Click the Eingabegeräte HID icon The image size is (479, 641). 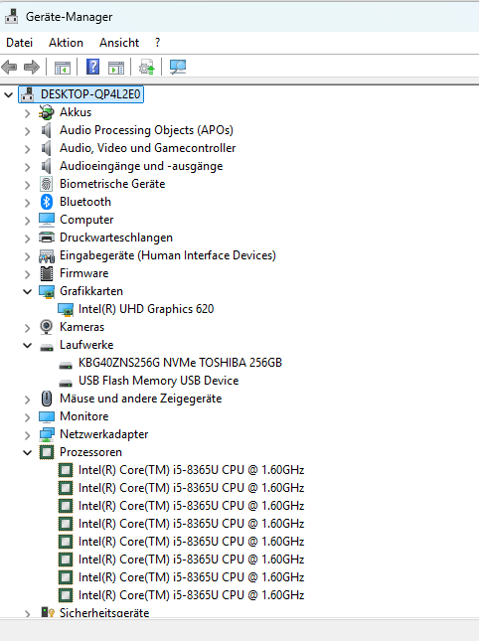(x=47, y=256)
